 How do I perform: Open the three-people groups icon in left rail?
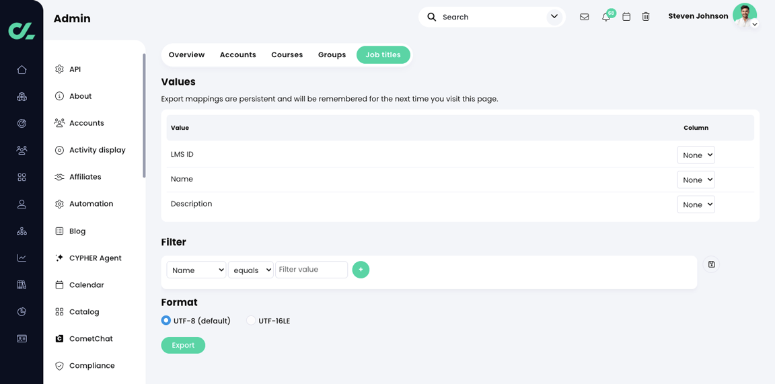click(22, 150)
